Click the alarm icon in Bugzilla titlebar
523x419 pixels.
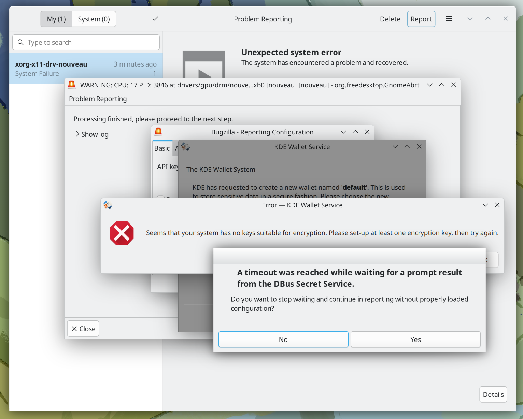coord(158,132)
